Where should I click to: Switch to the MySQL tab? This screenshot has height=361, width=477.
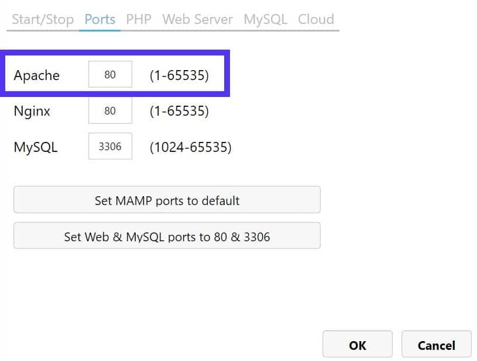point(265,19)
